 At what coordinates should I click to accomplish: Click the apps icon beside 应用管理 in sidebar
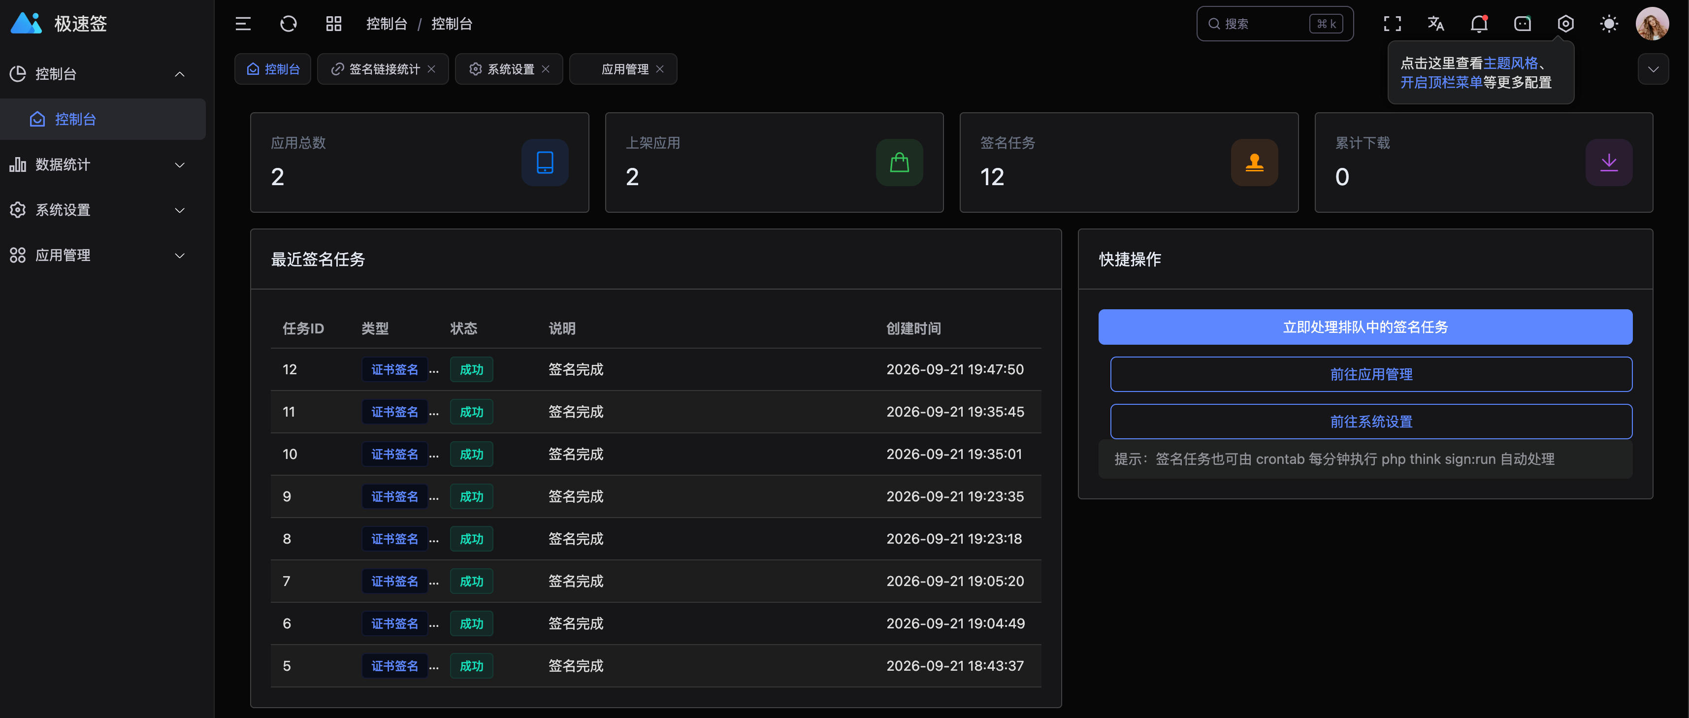tap(18, 255)
